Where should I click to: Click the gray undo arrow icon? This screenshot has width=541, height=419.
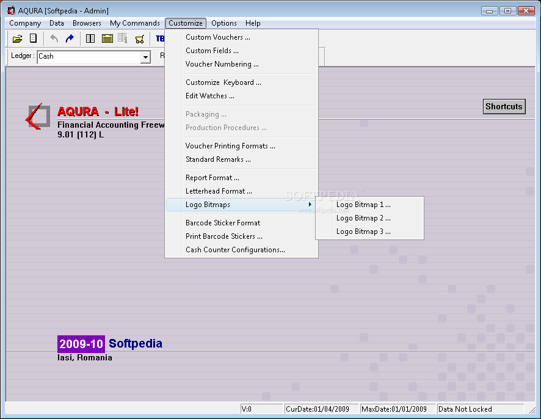(54, 38)
